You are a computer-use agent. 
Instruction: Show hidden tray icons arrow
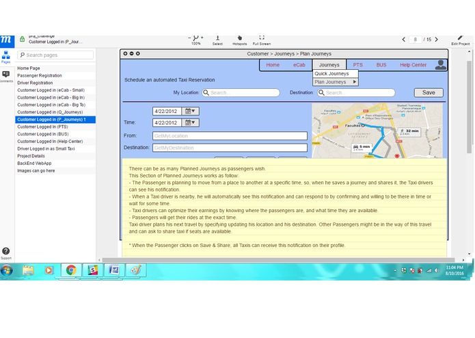pos(395,271)
